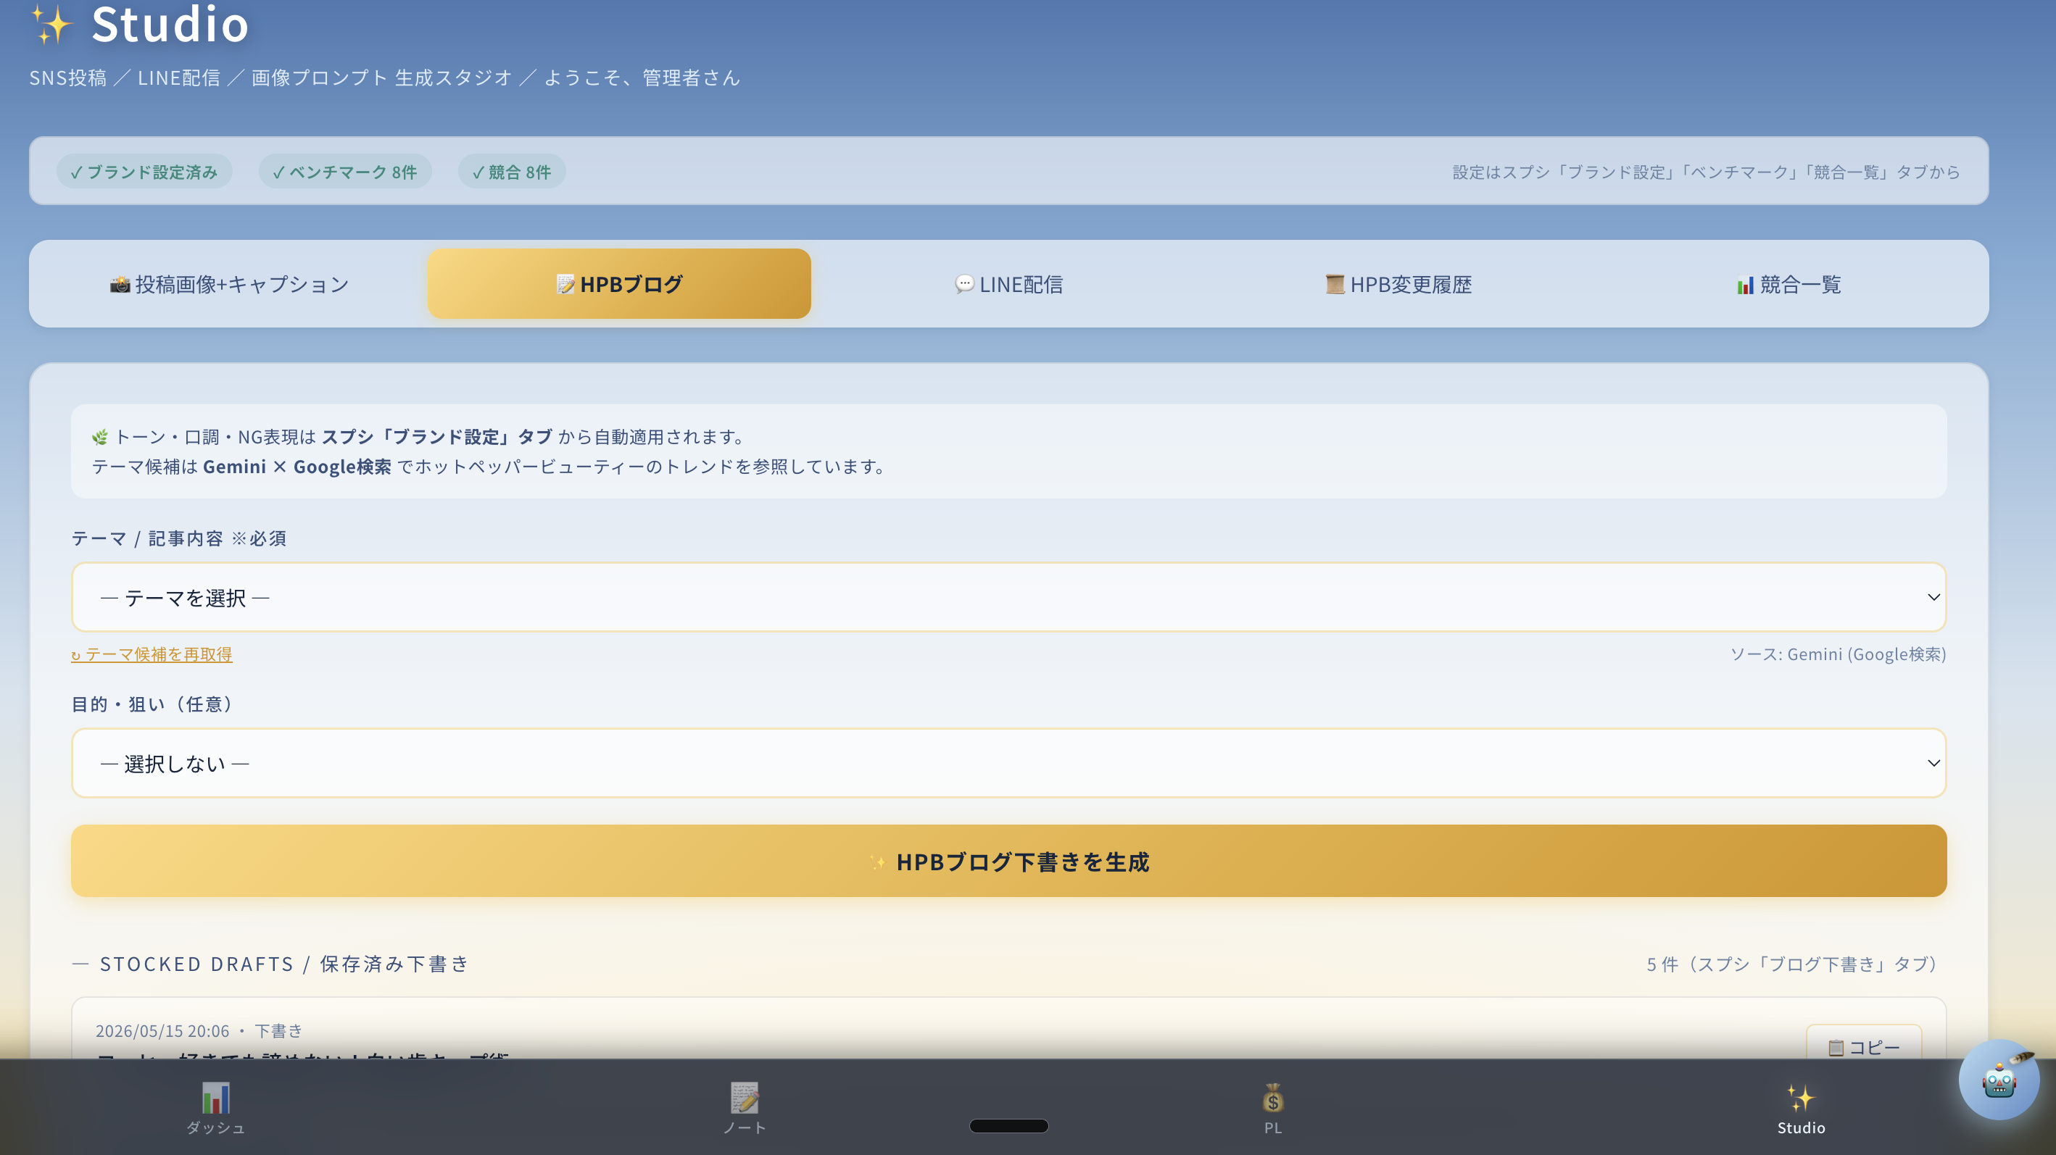This screenshot has width=2056, height=1155.
Task: Go to ダッシュ in bottom navigation
Action: click(x=215, y=1108)
